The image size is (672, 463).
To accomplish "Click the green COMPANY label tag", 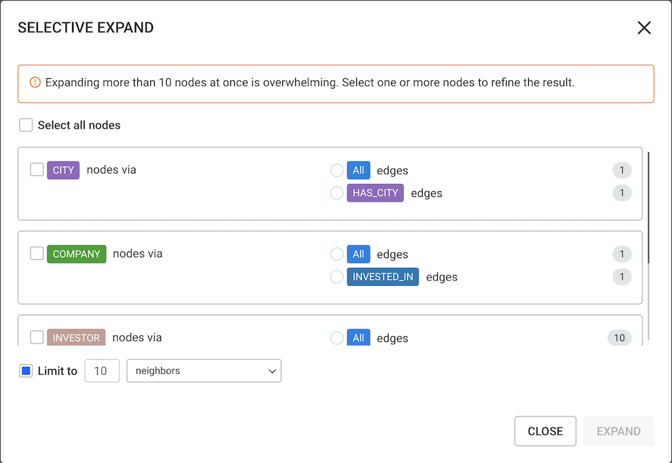I will [77, 254].
